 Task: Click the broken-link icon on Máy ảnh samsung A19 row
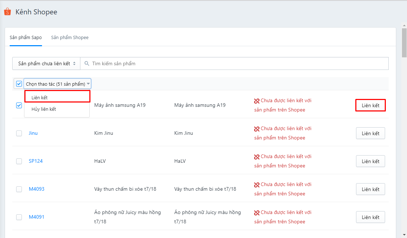click(x=256, y=100)
